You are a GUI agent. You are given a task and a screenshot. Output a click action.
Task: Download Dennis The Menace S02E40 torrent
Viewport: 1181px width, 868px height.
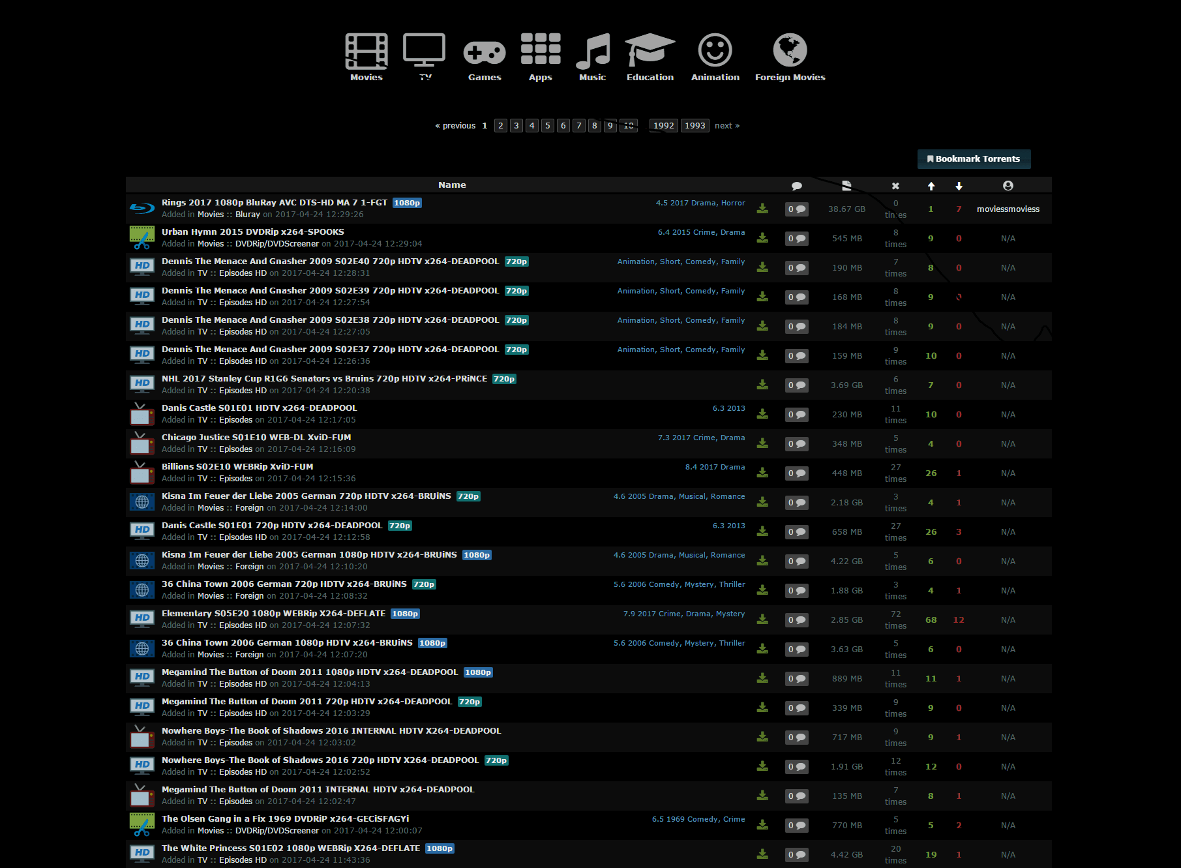[x=762, y=267]
